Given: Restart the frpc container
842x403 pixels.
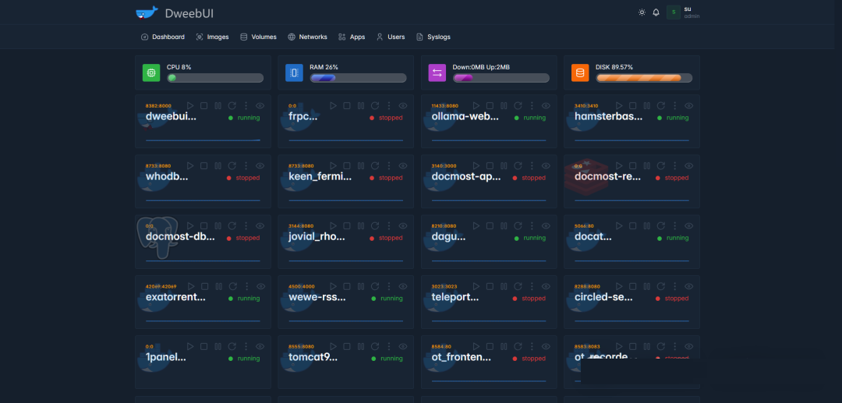Looking at the screenshot, I should point(375,105).
